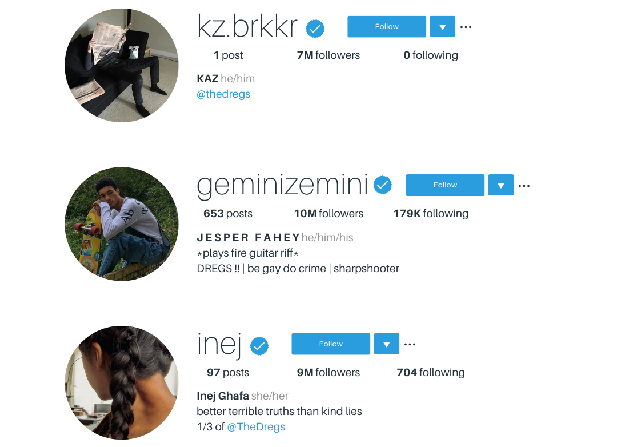Open inej's braided hair profile picture
Screen dimensions: 617x447
pos(122,382)
